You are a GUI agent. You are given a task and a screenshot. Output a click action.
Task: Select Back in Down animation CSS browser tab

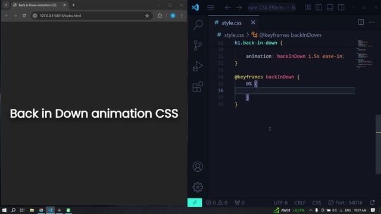[x=38, y=5]
